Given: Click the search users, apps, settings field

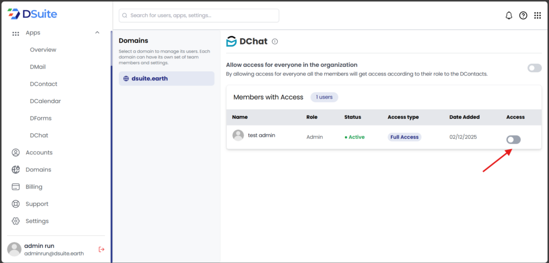Looking at the screenshot, I should [199, 16].
